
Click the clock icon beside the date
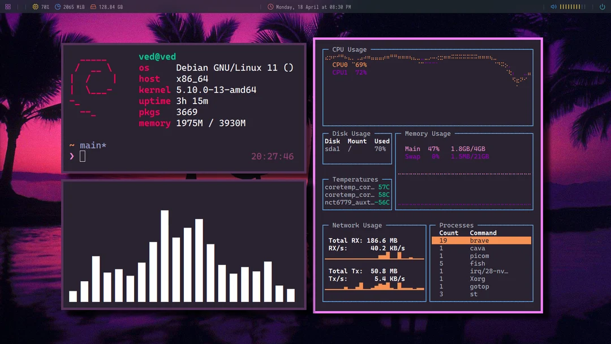(270, 6)
